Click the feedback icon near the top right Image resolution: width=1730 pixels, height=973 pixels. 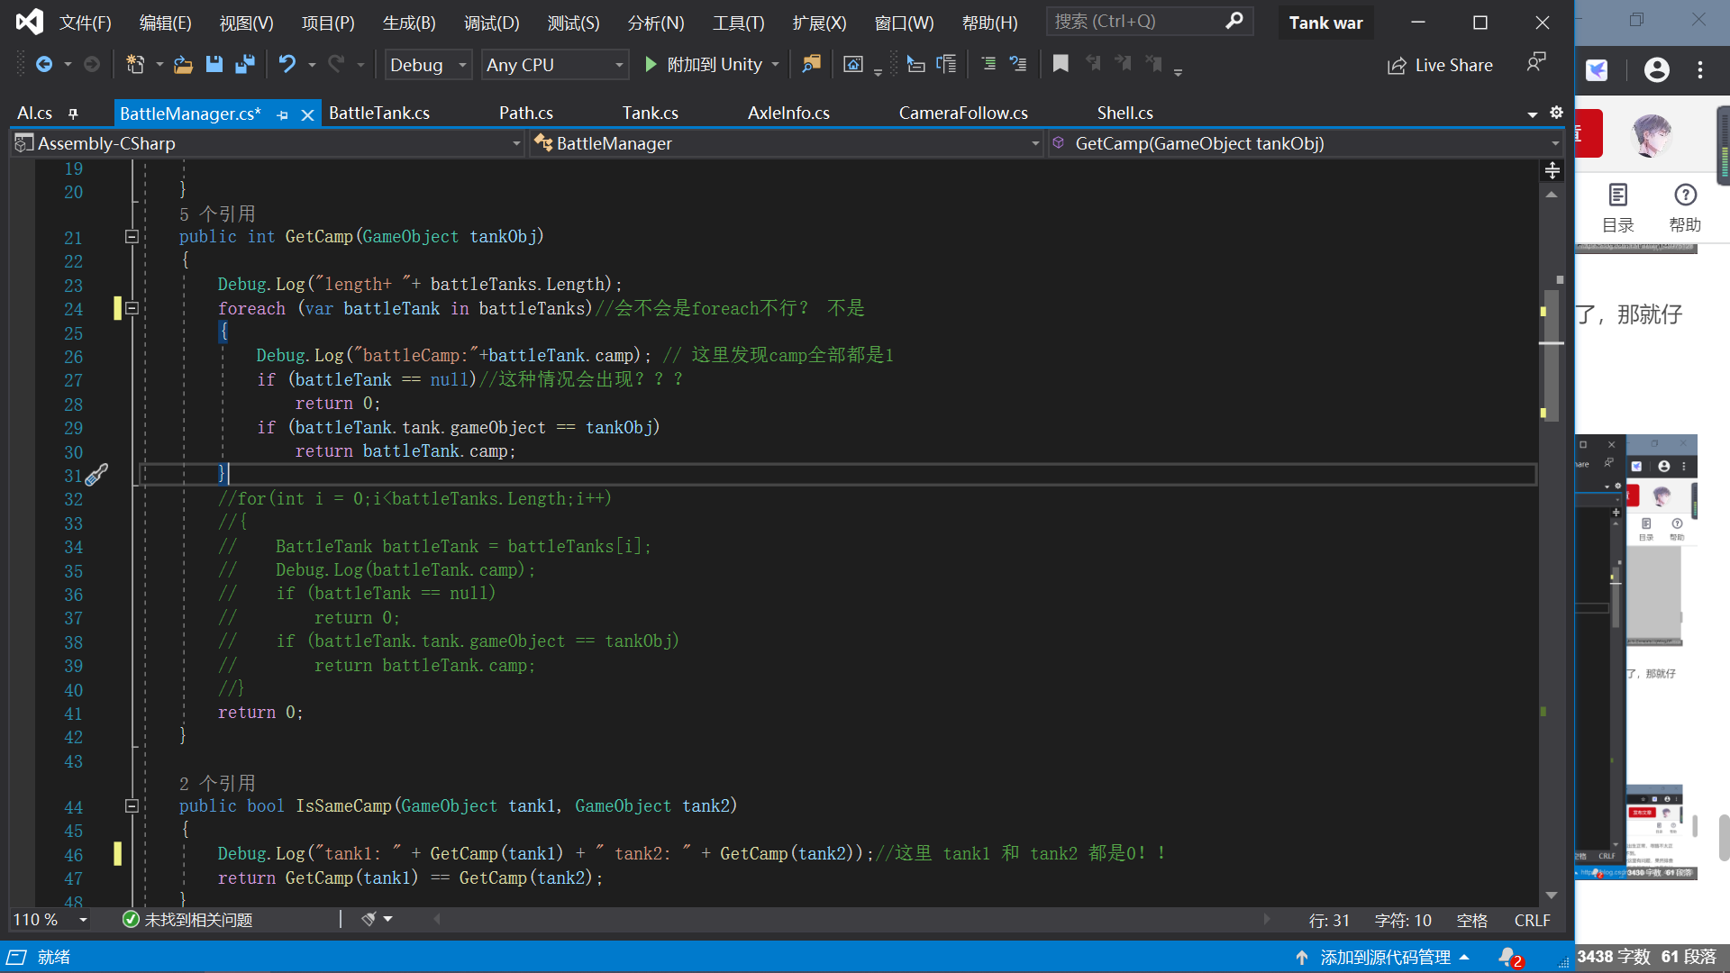tap(1536, 61)
